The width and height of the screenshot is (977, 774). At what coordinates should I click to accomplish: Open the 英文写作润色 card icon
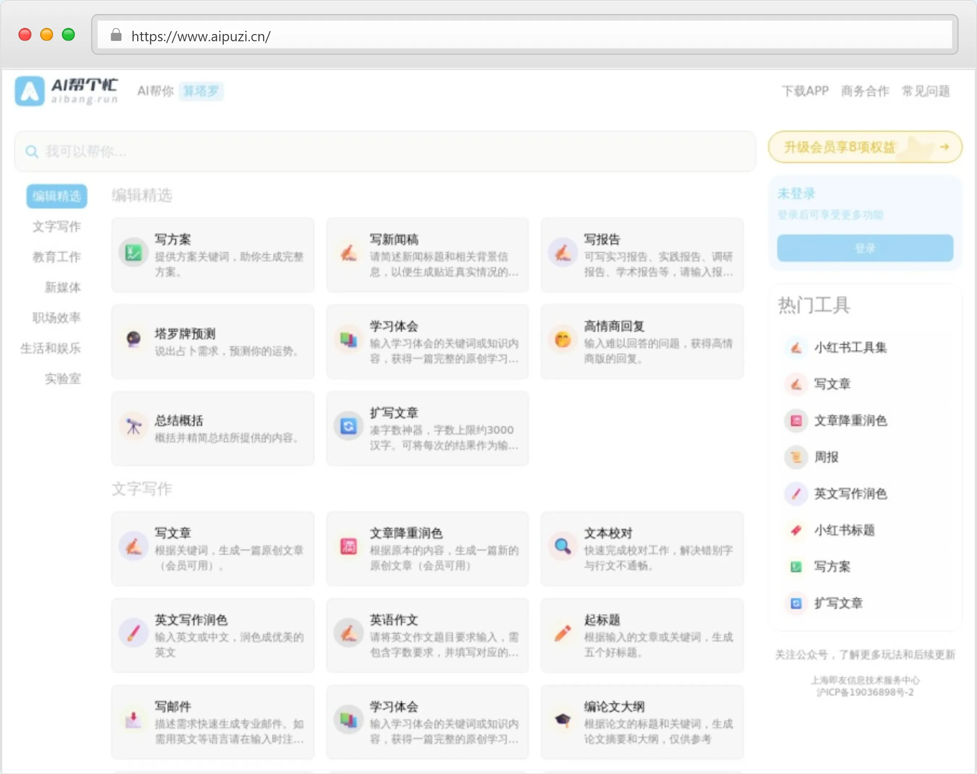pos(133,633)
